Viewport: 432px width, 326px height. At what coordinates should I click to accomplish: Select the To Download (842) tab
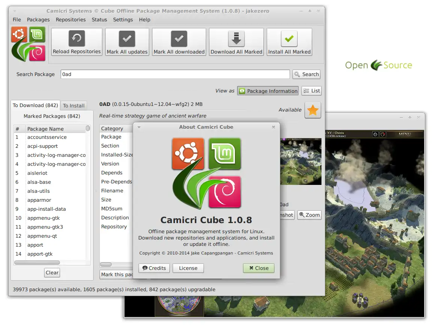35,106
